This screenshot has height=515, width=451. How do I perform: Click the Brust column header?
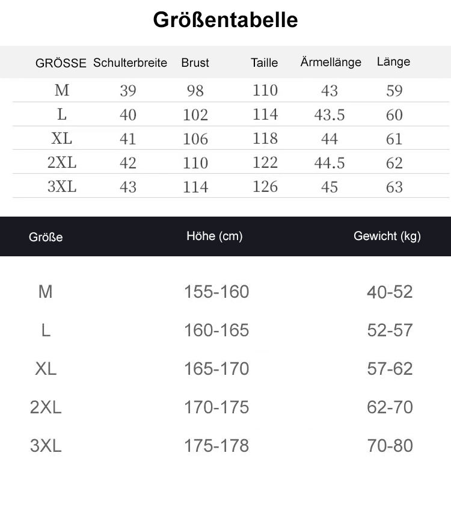point(195,63)
